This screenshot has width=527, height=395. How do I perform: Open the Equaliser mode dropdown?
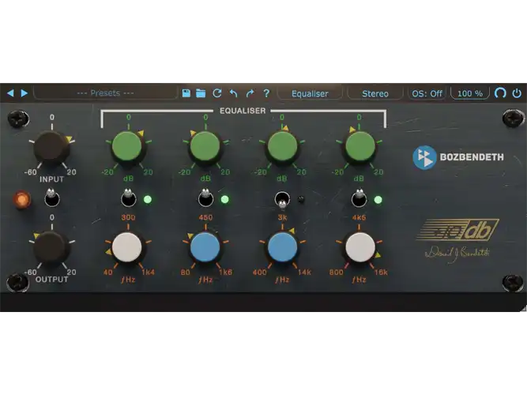tap(310, 93)
